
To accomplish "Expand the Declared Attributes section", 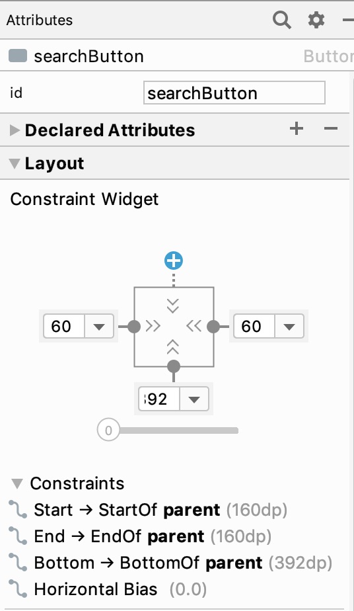I will [15, 130].
